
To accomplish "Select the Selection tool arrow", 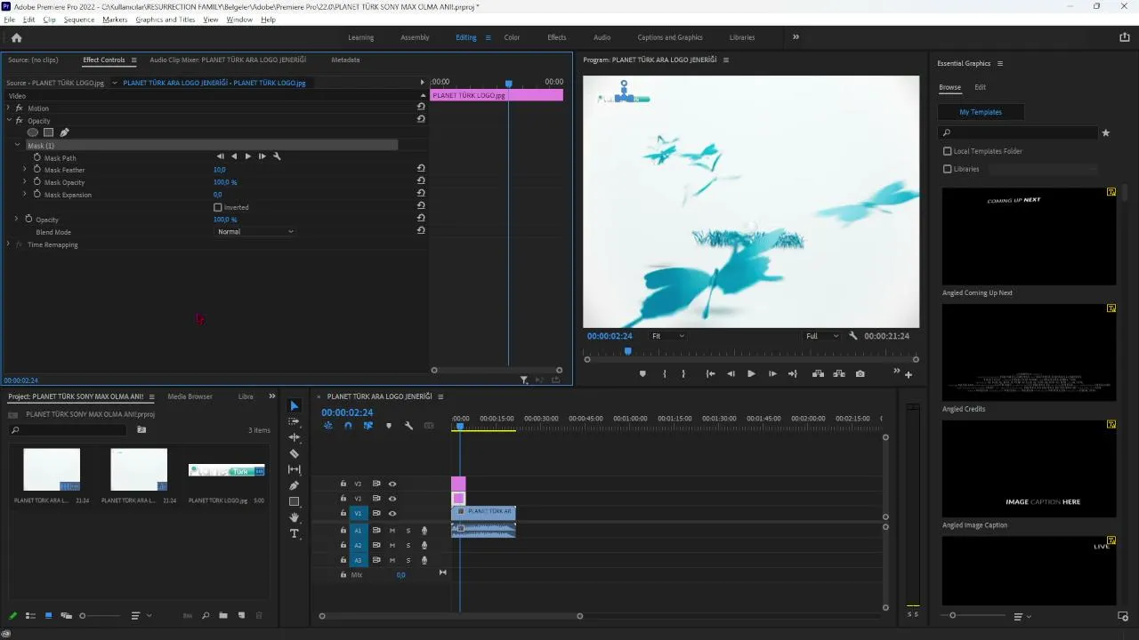I will tap(295, 405).
